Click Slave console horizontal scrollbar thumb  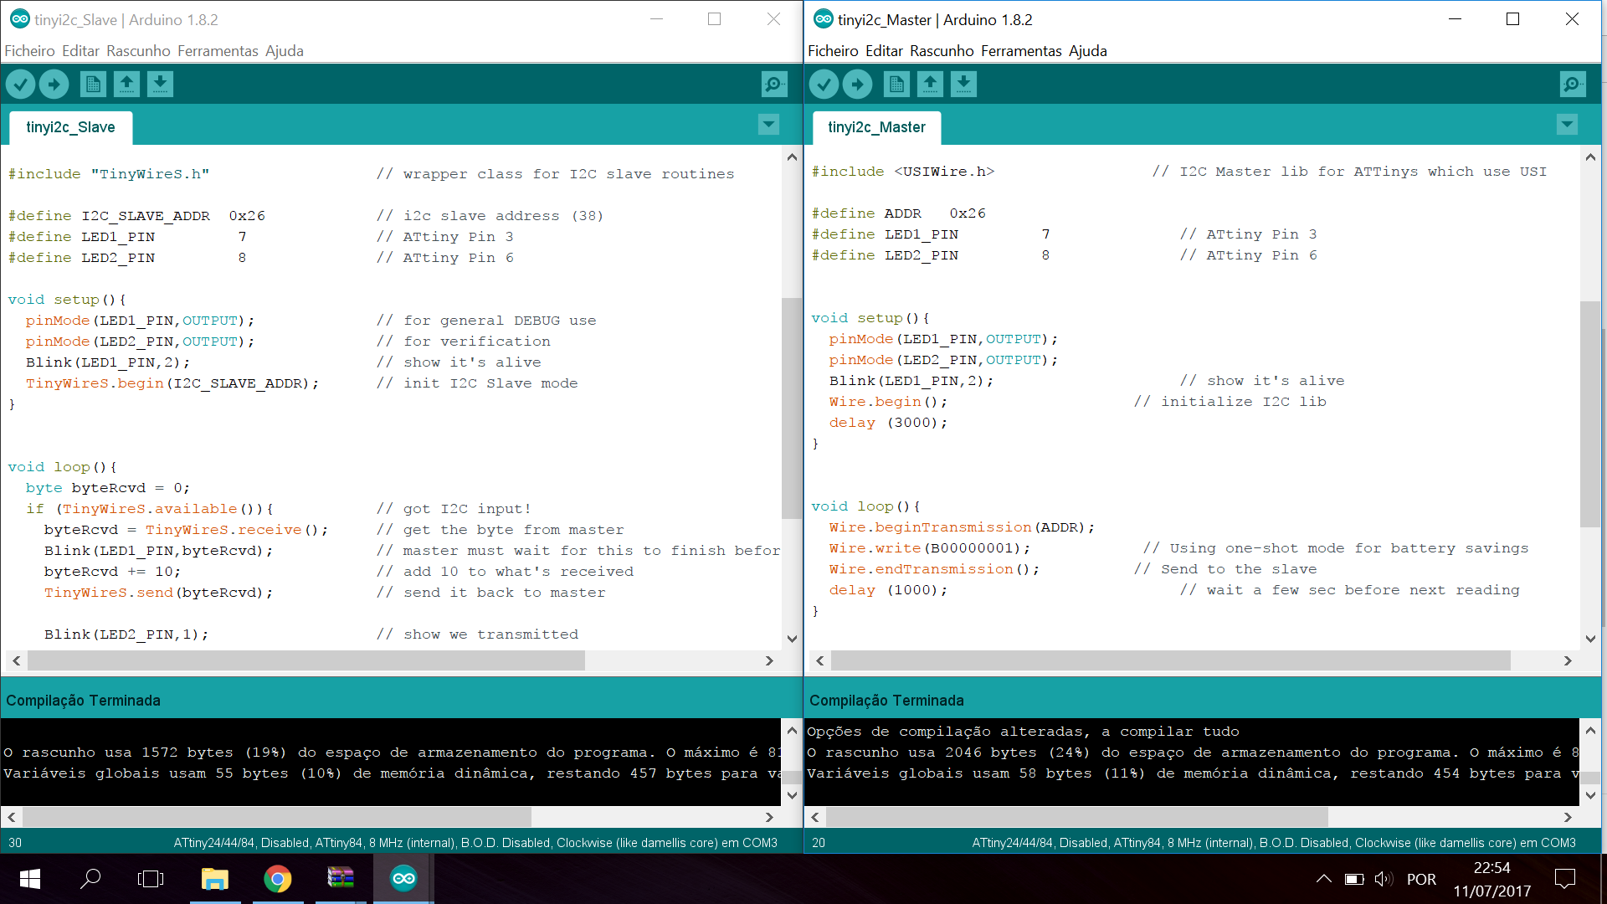pos(277,816)
